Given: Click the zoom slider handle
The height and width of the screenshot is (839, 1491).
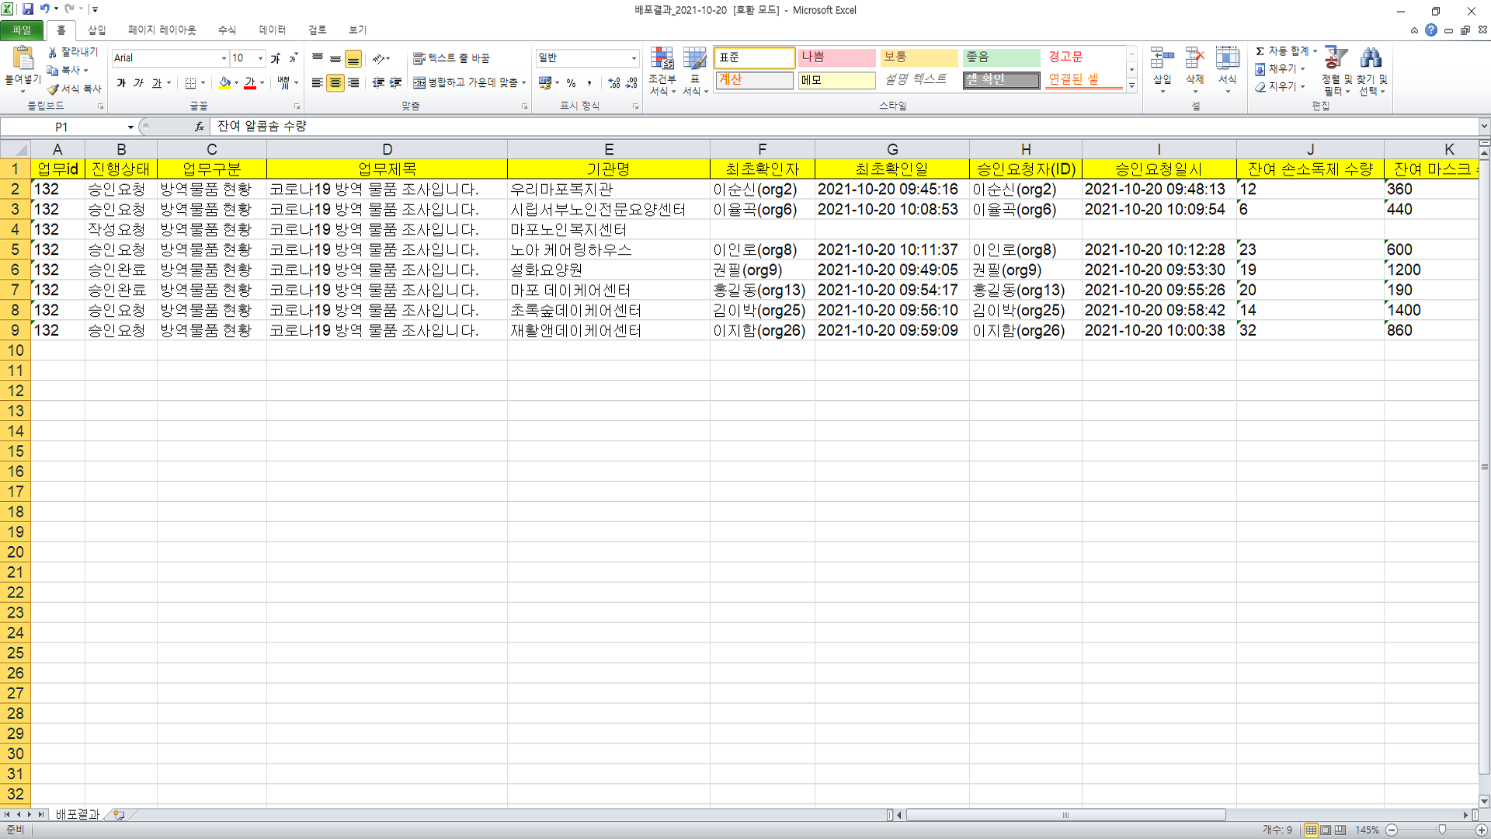Looking at the screenshot, I should click(1442, 830).
